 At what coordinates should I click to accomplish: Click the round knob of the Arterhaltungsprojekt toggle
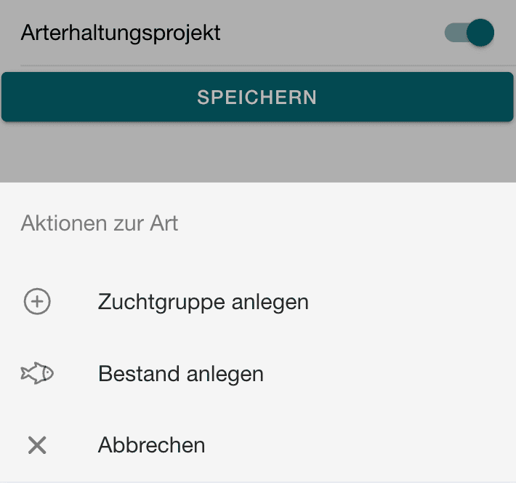click(480, 33)
